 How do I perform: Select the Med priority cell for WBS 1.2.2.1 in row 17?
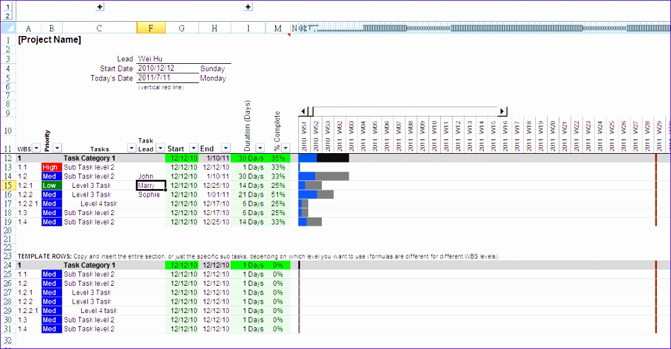[x=51, y=203]
